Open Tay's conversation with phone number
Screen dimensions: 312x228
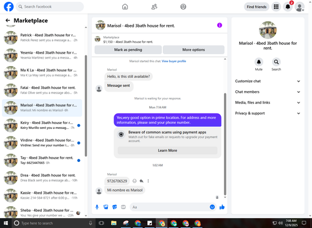(42, 160)
